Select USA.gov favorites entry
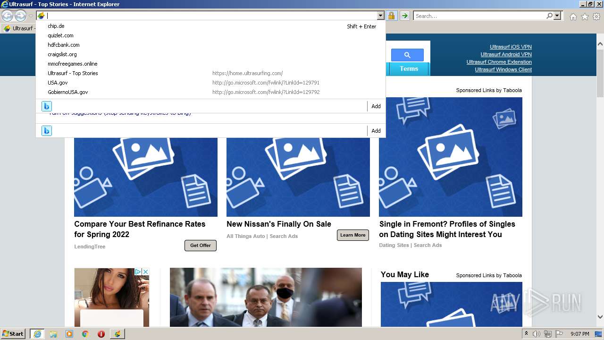 (210, 83)
